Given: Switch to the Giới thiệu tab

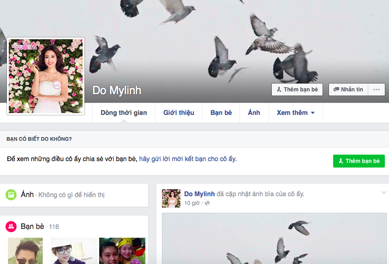Looking at the screenshot, I should pyautogui.click(x=179, y=113).
